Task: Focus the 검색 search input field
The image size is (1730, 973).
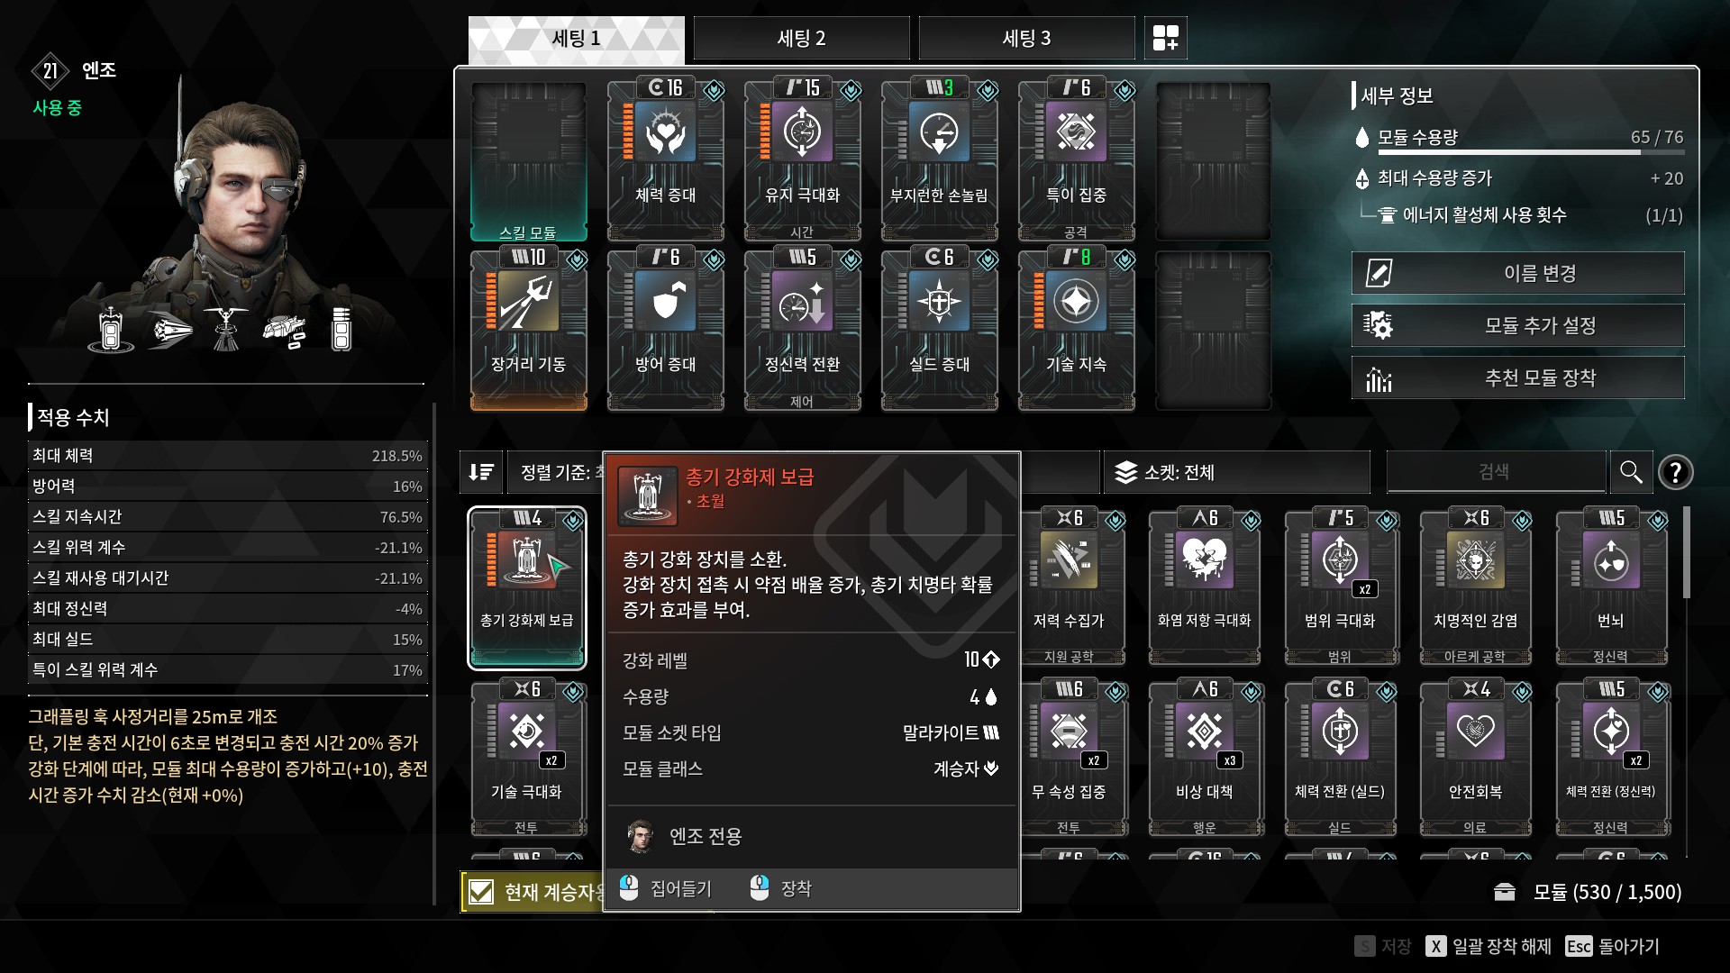Action: coord(1496,472)
